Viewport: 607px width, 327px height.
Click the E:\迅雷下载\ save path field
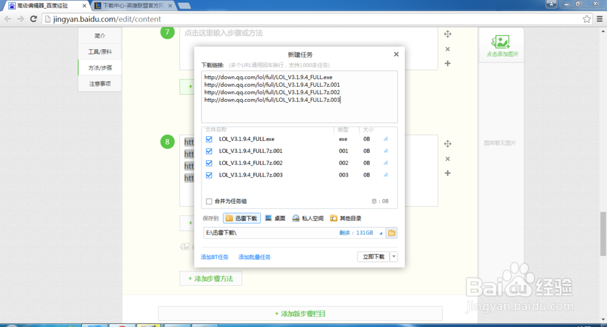point(271,232)
